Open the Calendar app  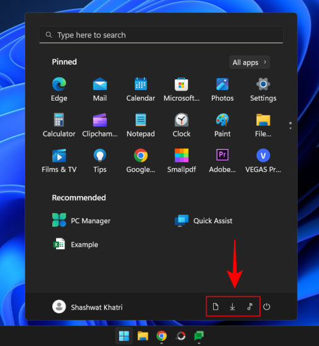point(141,89)
